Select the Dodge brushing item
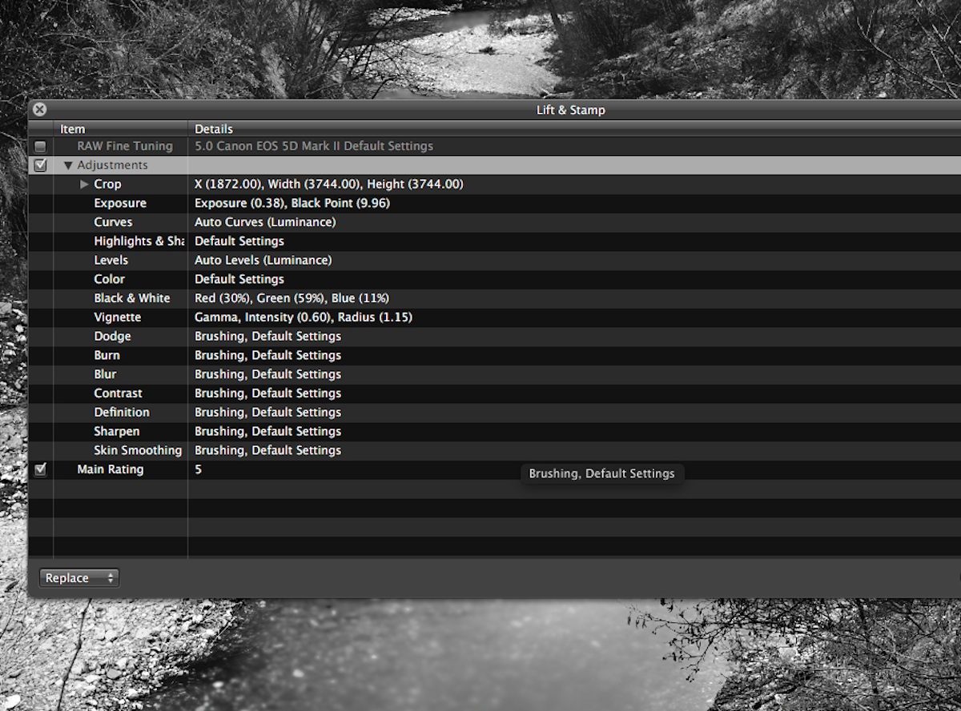Screen dimensions: 961x711 point(112,337)
